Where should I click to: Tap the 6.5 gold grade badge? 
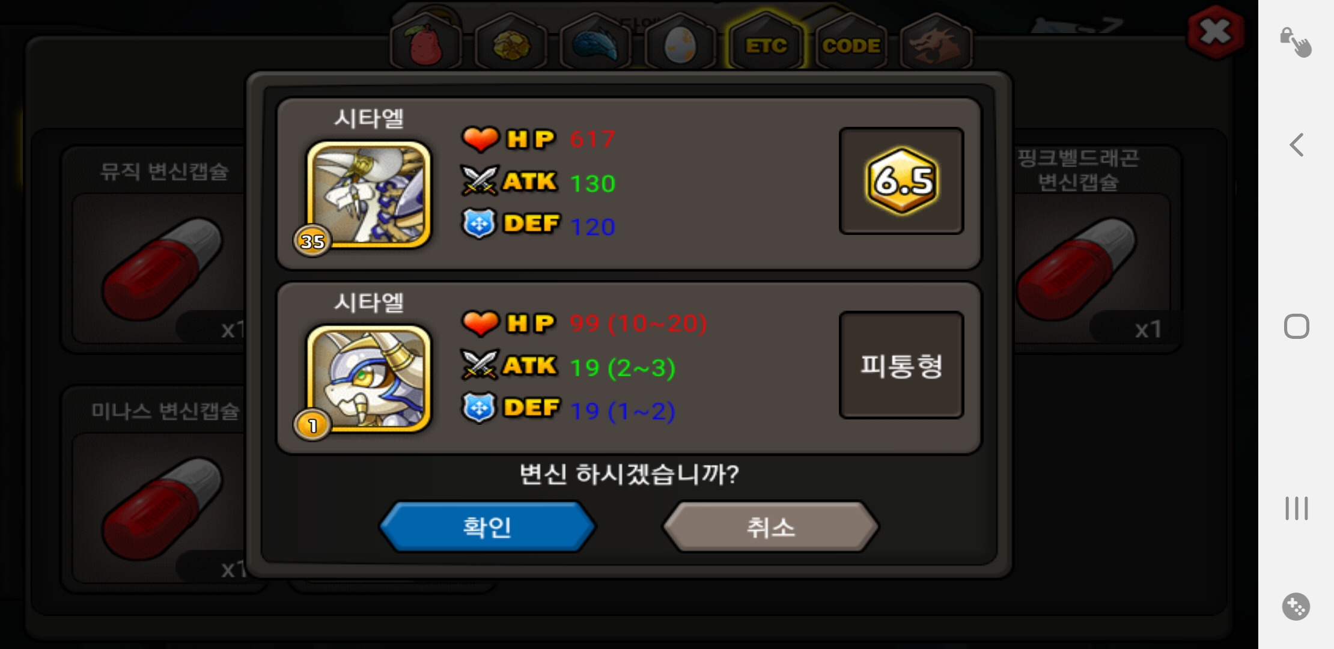coord(901,181)
